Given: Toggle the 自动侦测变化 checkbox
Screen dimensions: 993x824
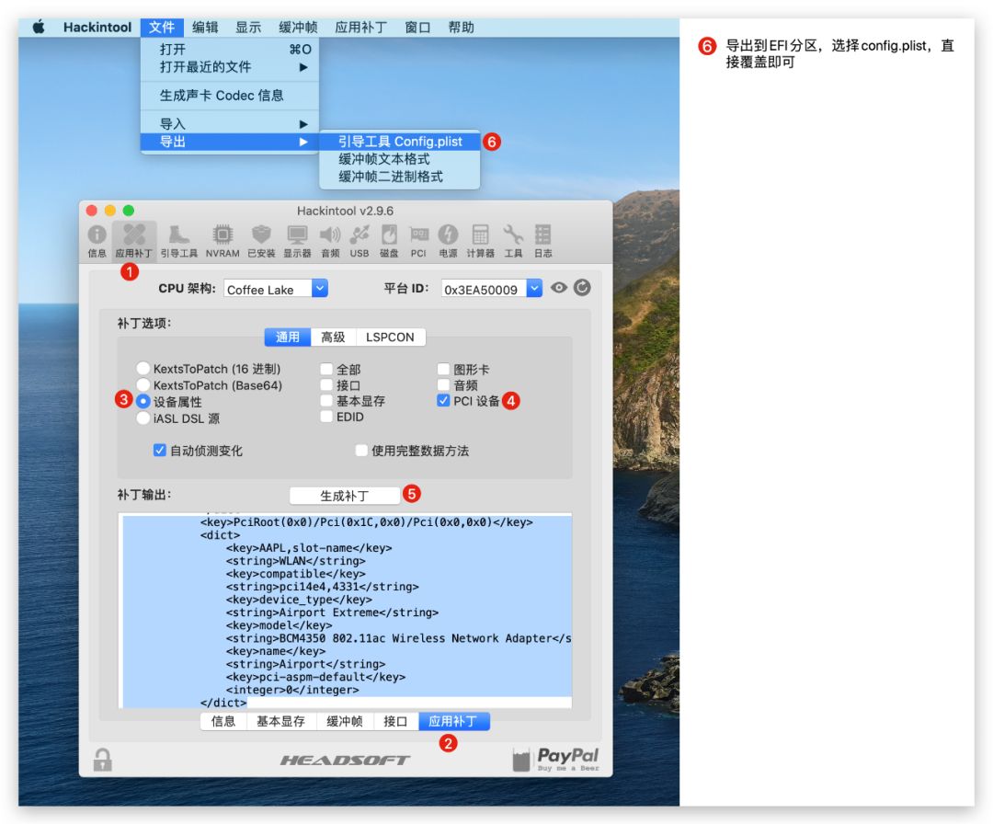Looking at the screenshot, I should [160, 450].
